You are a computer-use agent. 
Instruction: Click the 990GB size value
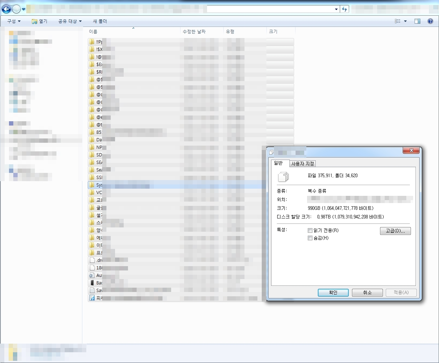click(340, 208)
